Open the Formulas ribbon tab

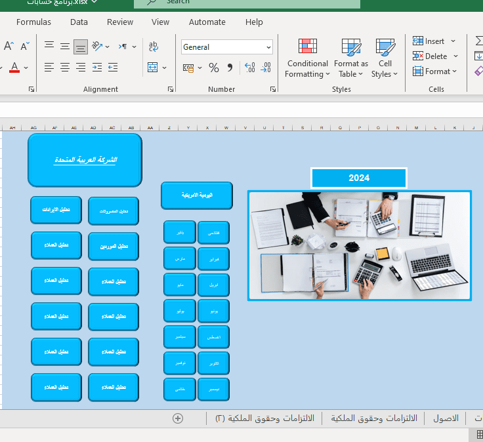coord(33,22)
